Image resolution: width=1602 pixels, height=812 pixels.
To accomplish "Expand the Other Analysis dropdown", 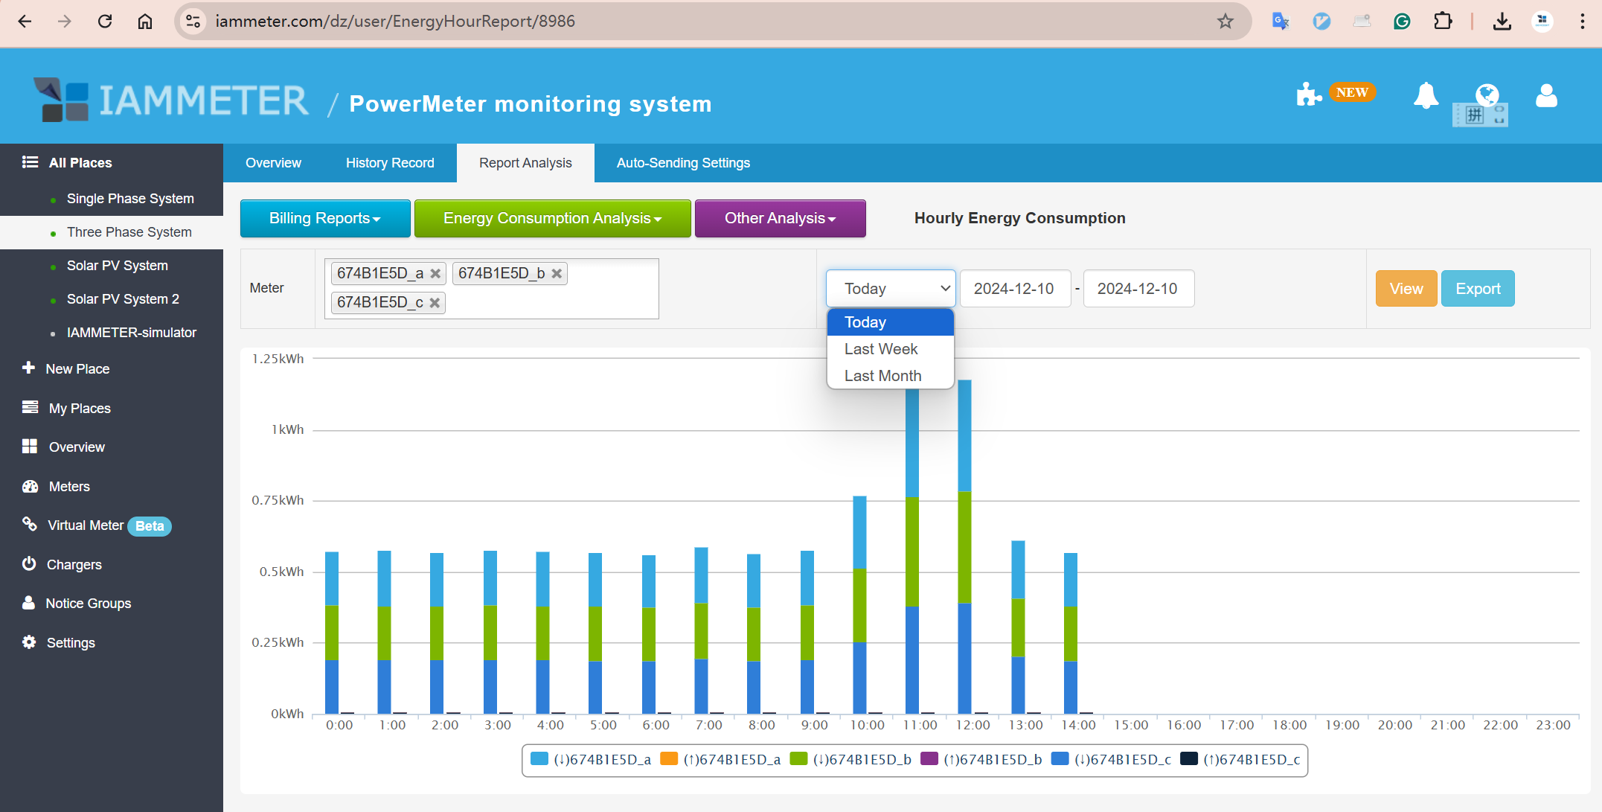I will [780, 218].
